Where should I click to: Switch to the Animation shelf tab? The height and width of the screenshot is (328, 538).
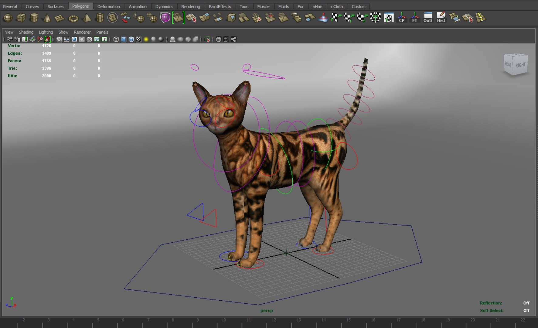(x=138, y=6)
